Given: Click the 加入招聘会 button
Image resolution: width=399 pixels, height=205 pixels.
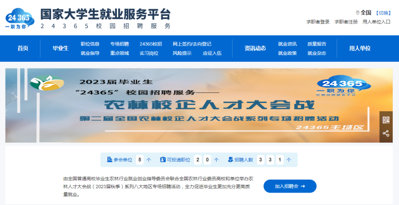Looking at the screenshot, I should [290, 186].
